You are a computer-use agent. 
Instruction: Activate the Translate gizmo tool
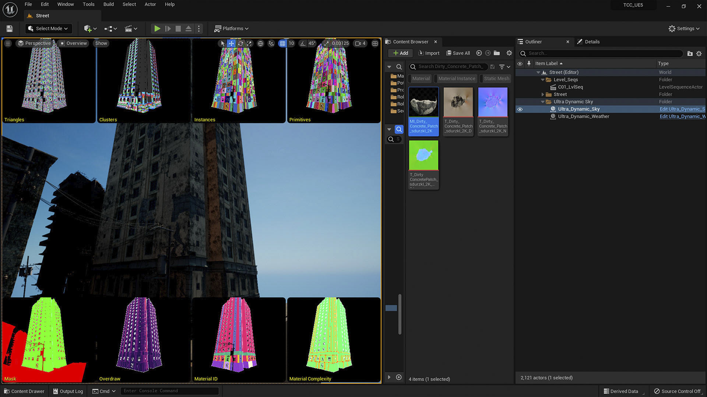[231, 43]
